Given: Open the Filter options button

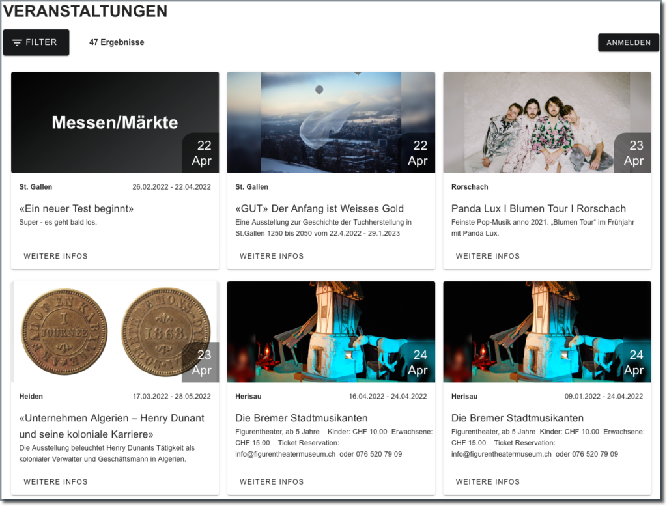Looking at the screenshot, I should 36,42.
